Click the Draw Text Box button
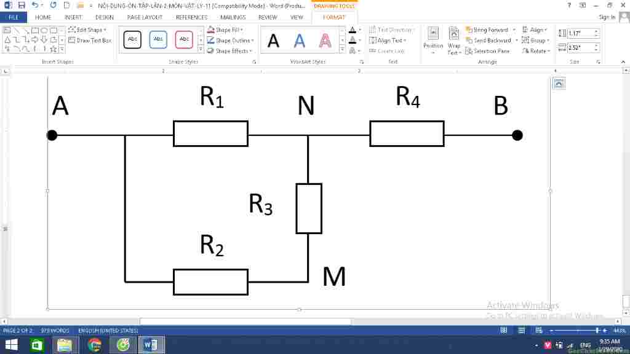 [90, 41]
